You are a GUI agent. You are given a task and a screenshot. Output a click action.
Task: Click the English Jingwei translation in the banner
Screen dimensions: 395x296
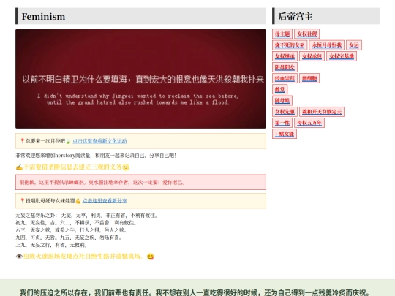[x=138, y=99]
